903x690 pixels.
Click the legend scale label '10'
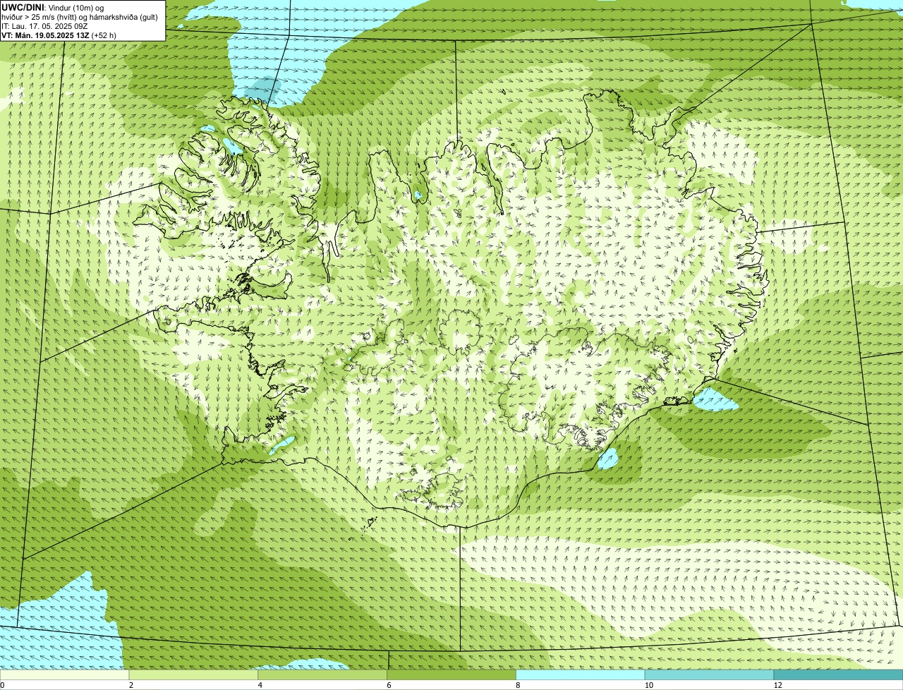(x=648, y=685)
